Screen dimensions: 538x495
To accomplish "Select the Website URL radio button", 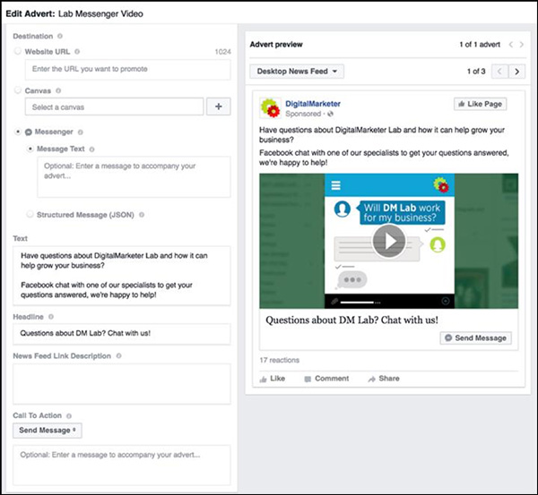I will 18,51.
